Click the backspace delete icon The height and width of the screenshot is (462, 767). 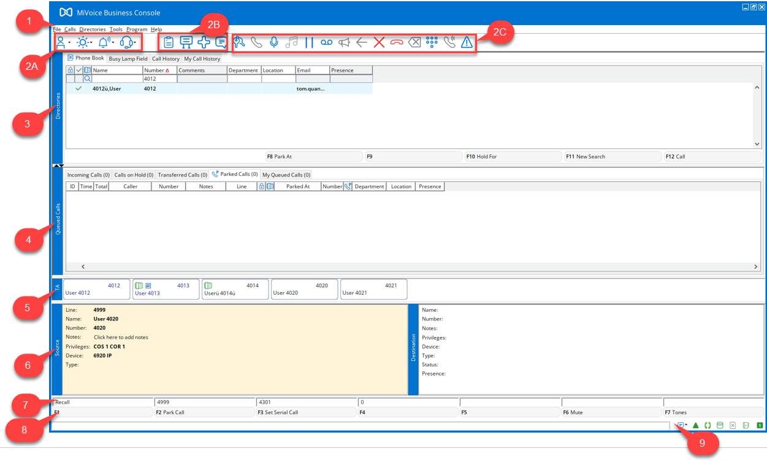(x=414, y=42)
